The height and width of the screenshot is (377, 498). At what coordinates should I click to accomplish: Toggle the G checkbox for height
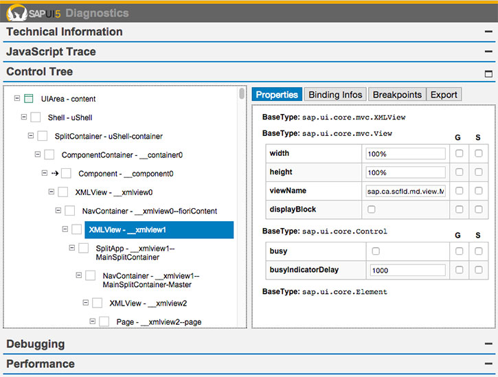tap(459, 172)
